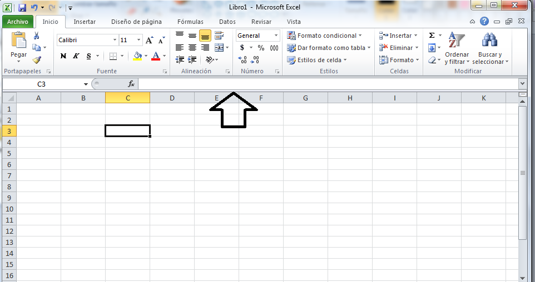Toggle the bottom align button

(205, 36)
